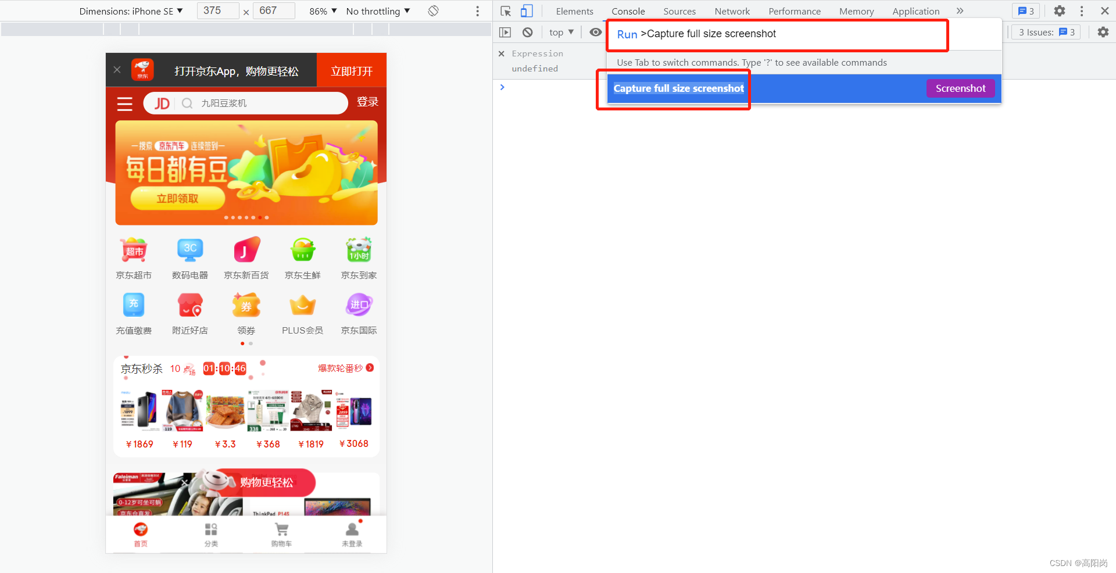Click the height field showing 667
1116x573 pixels.
274,11
